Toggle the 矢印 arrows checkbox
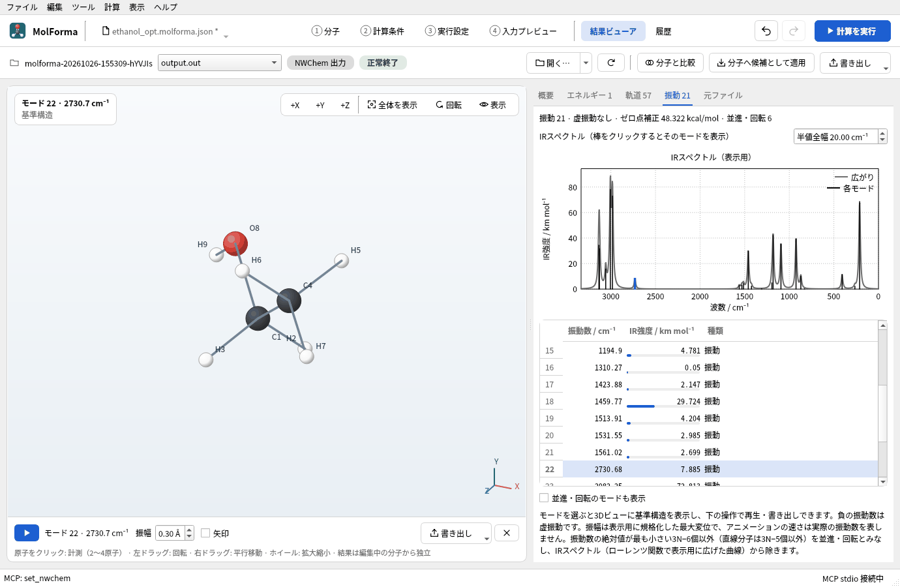Viewport: 900px width, 587px height. click(205, 533)
